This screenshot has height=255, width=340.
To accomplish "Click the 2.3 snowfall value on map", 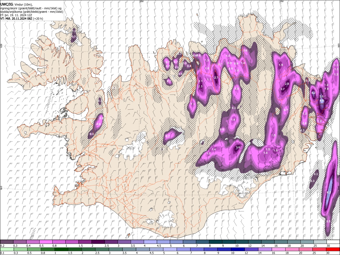I will coord(200,87).
